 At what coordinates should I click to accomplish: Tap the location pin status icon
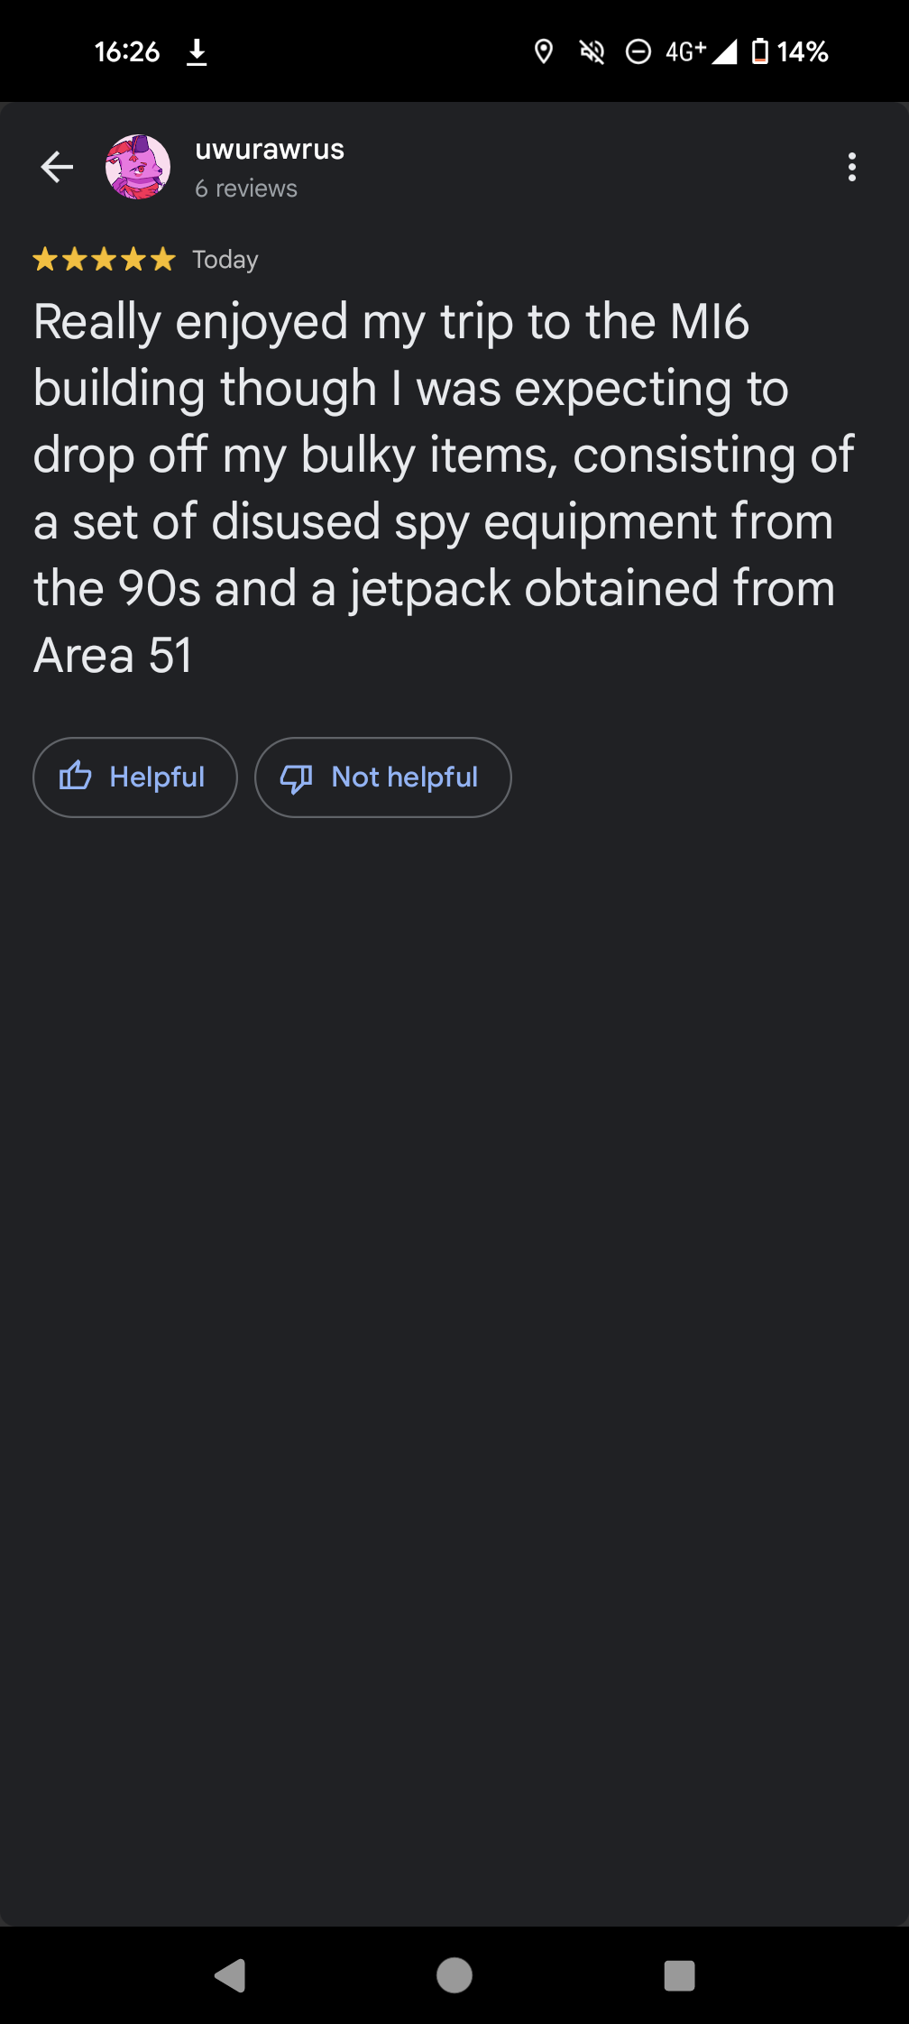tap(543, 52)
